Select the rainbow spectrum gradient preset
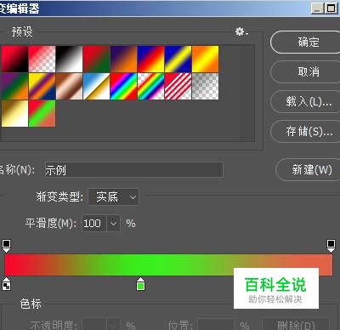The image size is (340, 330). coord(124,87)
